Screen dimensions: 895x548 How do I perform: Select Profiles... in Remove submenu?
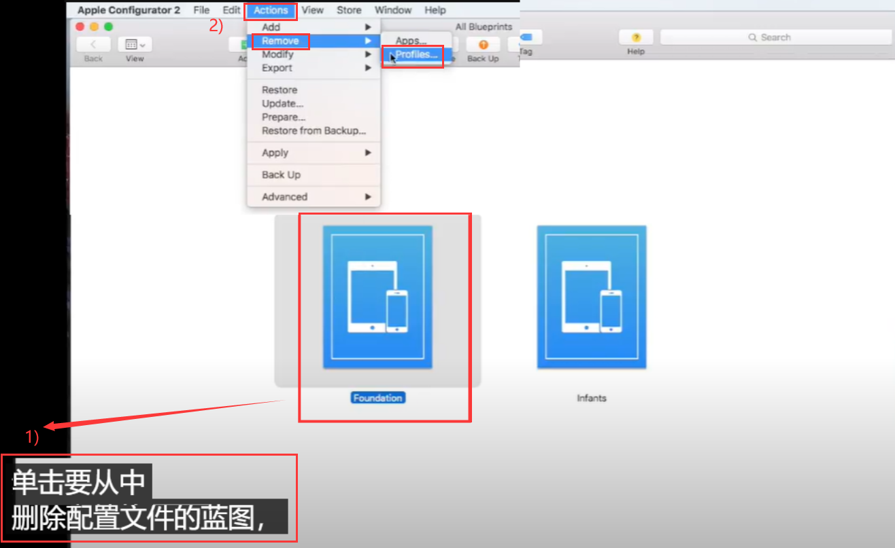416,55
